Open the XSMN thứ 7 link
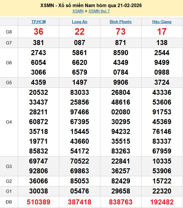 pos(99,11)
